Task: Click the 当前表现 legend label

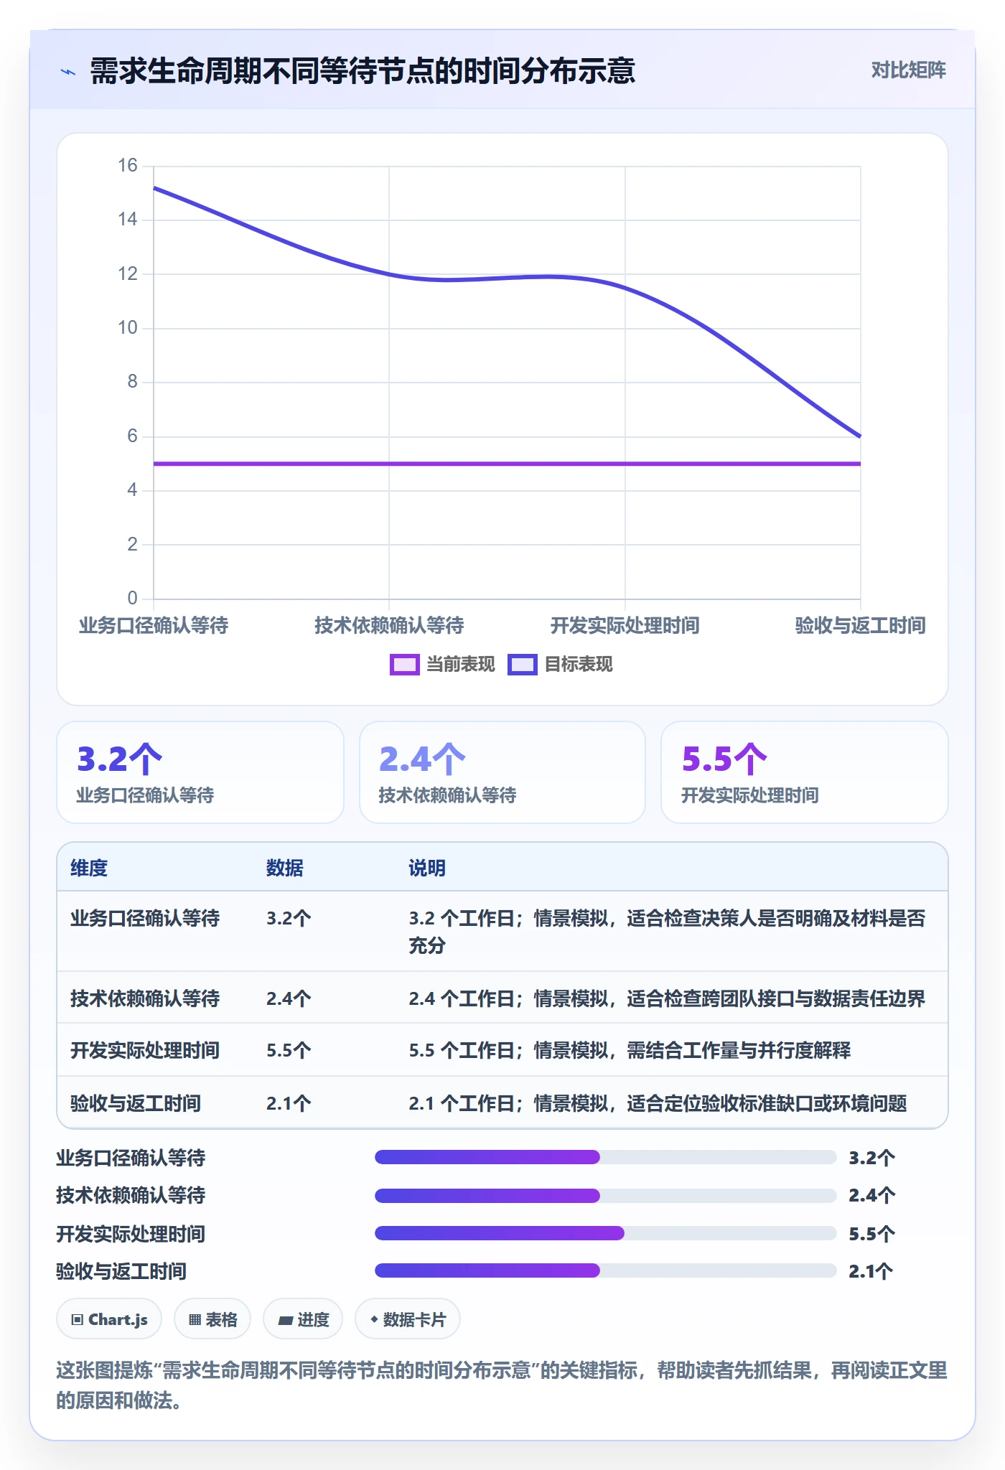Action: [460, 665]
